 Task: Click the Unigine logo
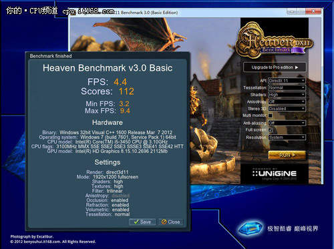(275, 174)
